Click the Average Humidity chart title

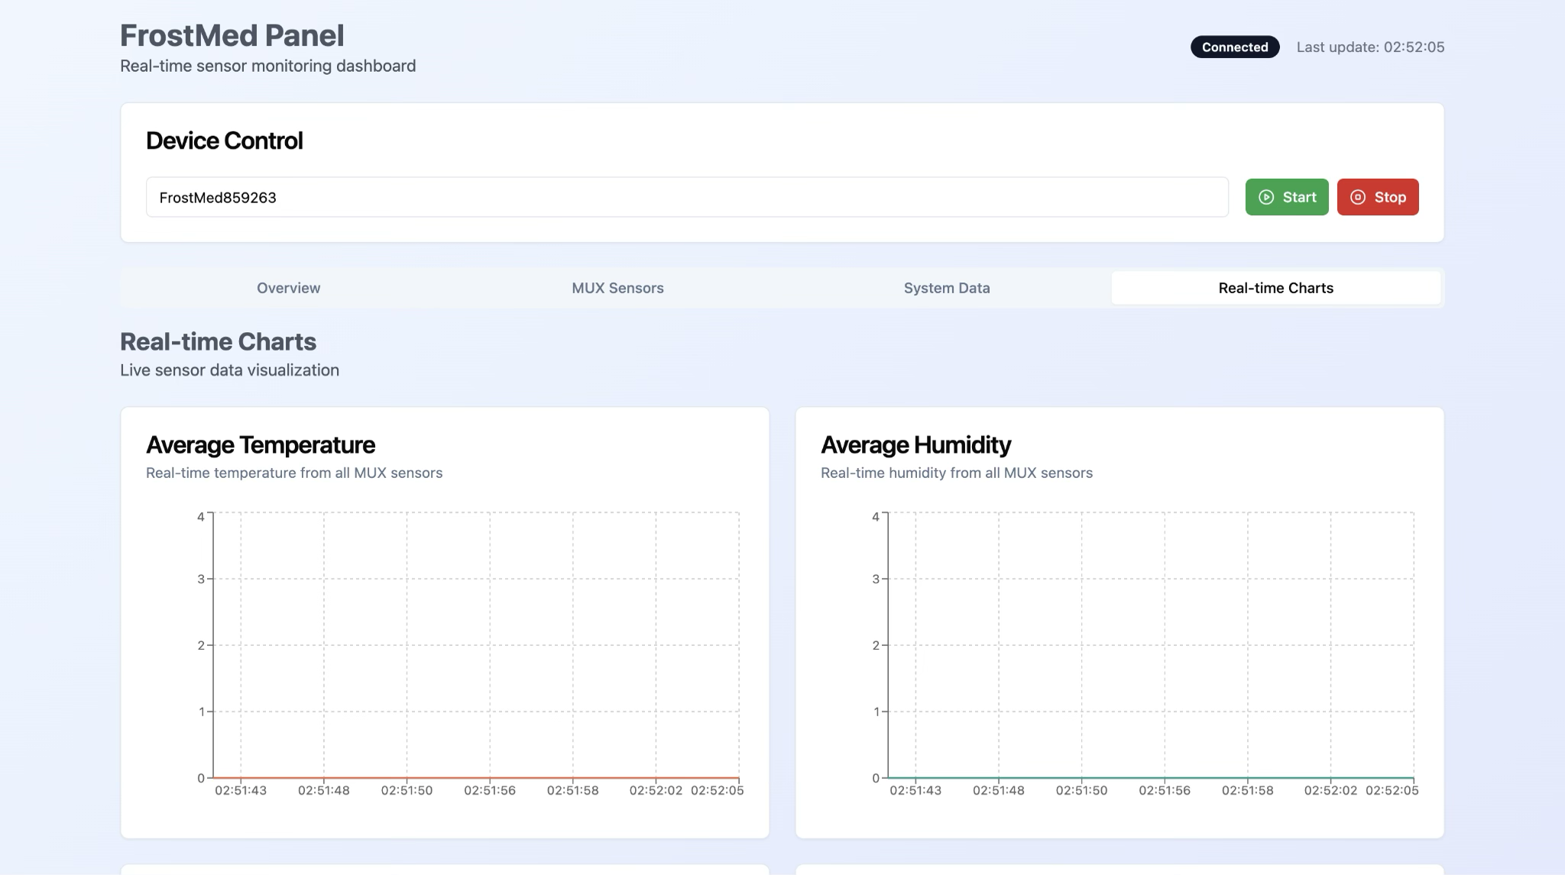(915, 445)
